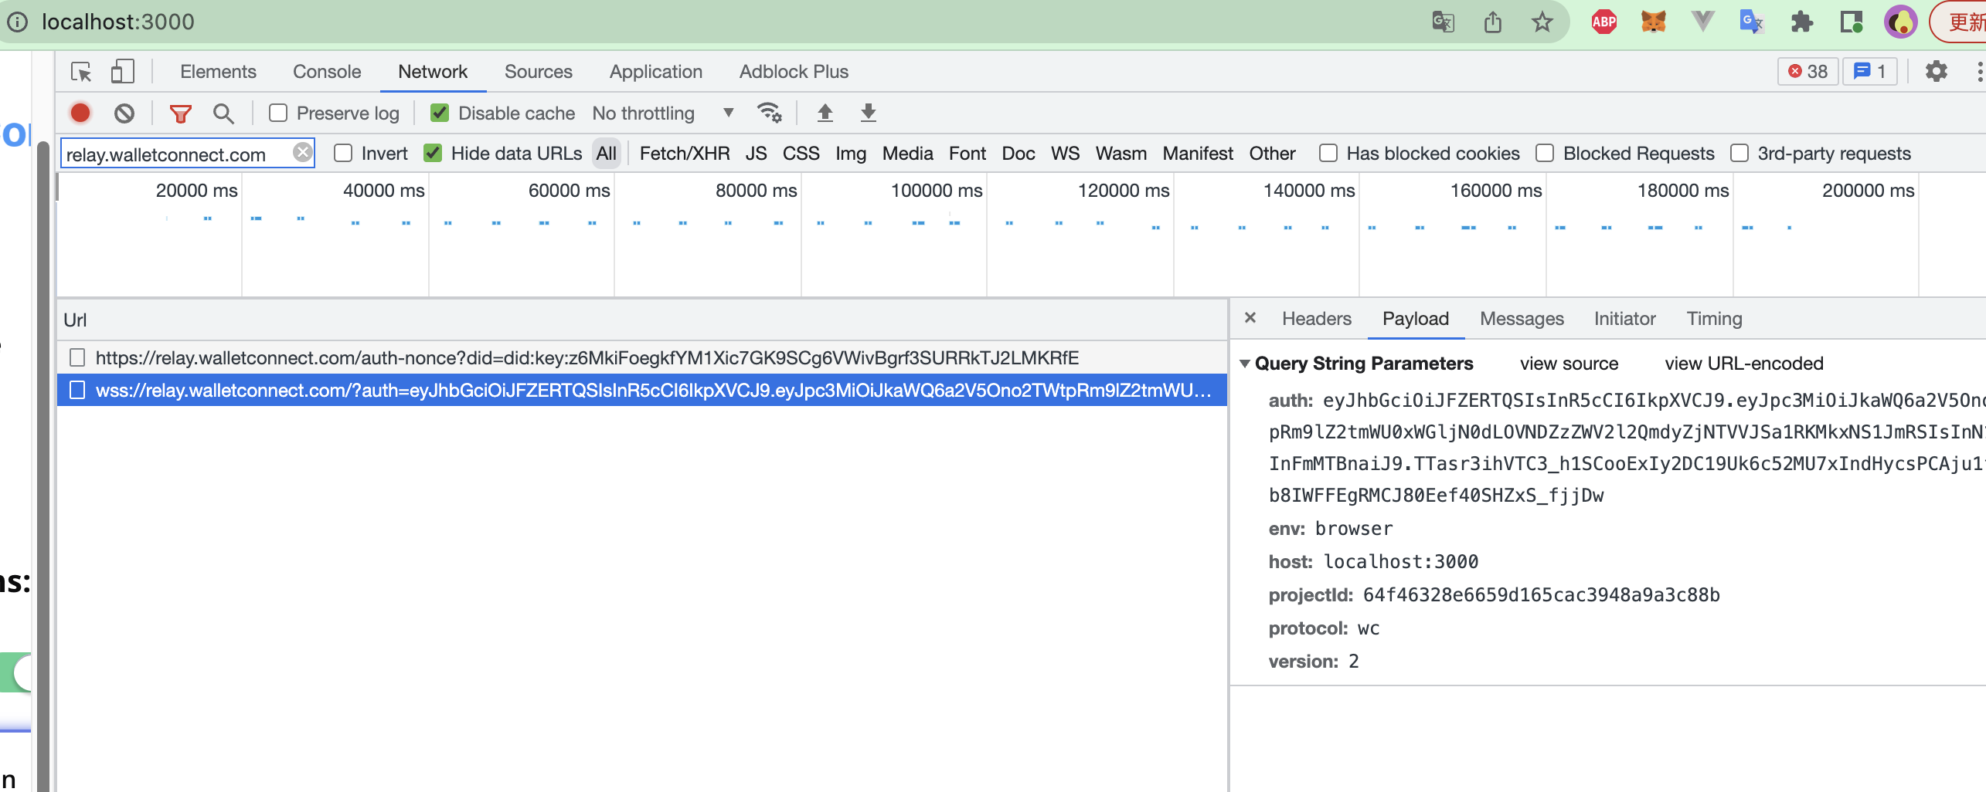Image resolution: width=1986 pixels, height=792 pixels.
Task: Toggle the device toolbar icon
Action: (122, 72)
